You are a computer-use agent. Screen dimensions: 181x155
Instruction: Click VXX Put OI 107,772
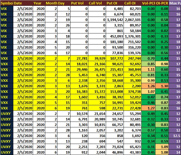tap(115, 58)
